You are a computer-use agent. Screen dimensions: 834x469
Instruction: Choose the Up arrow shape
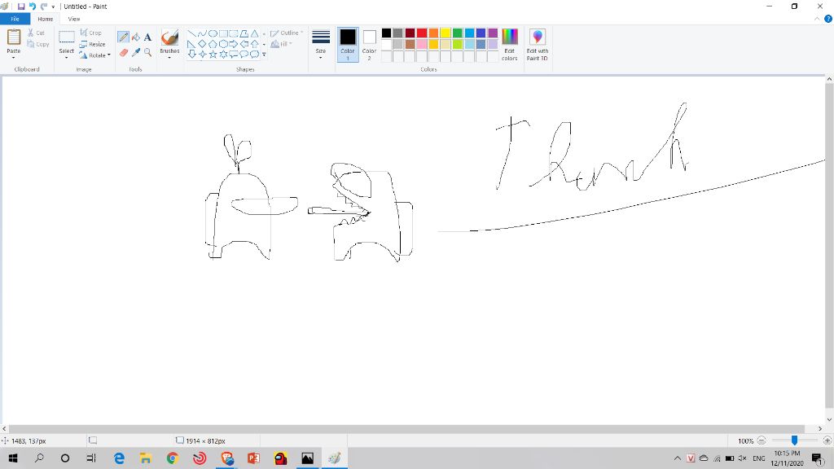pos(255,44)
